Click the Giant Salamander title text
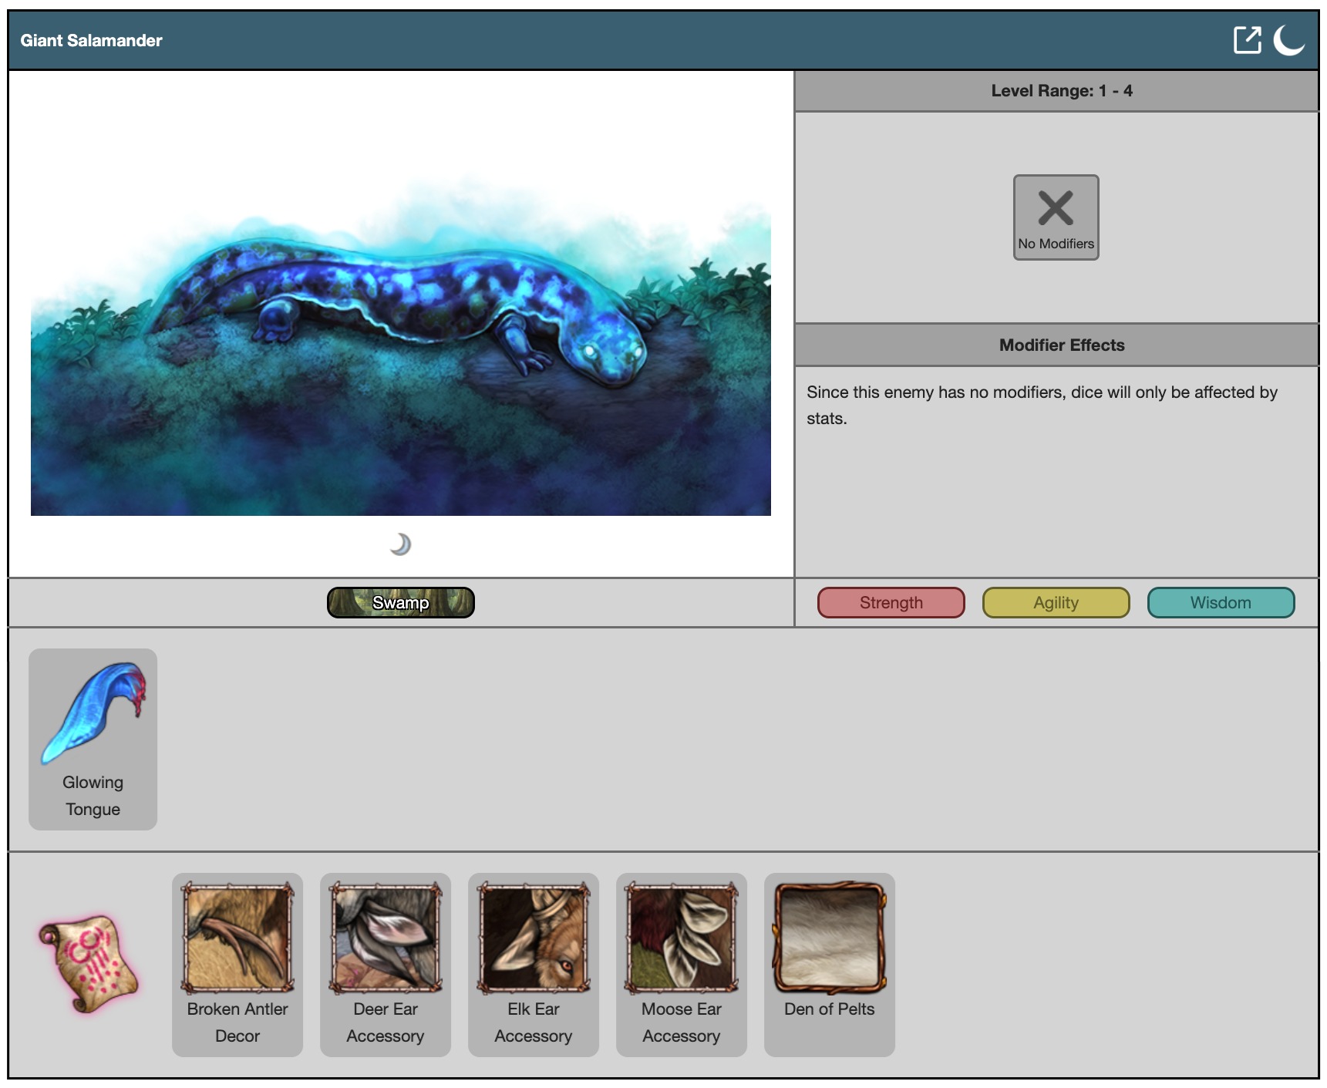Viewport: 1327px width, 1088px height. (x=91, y=41)
